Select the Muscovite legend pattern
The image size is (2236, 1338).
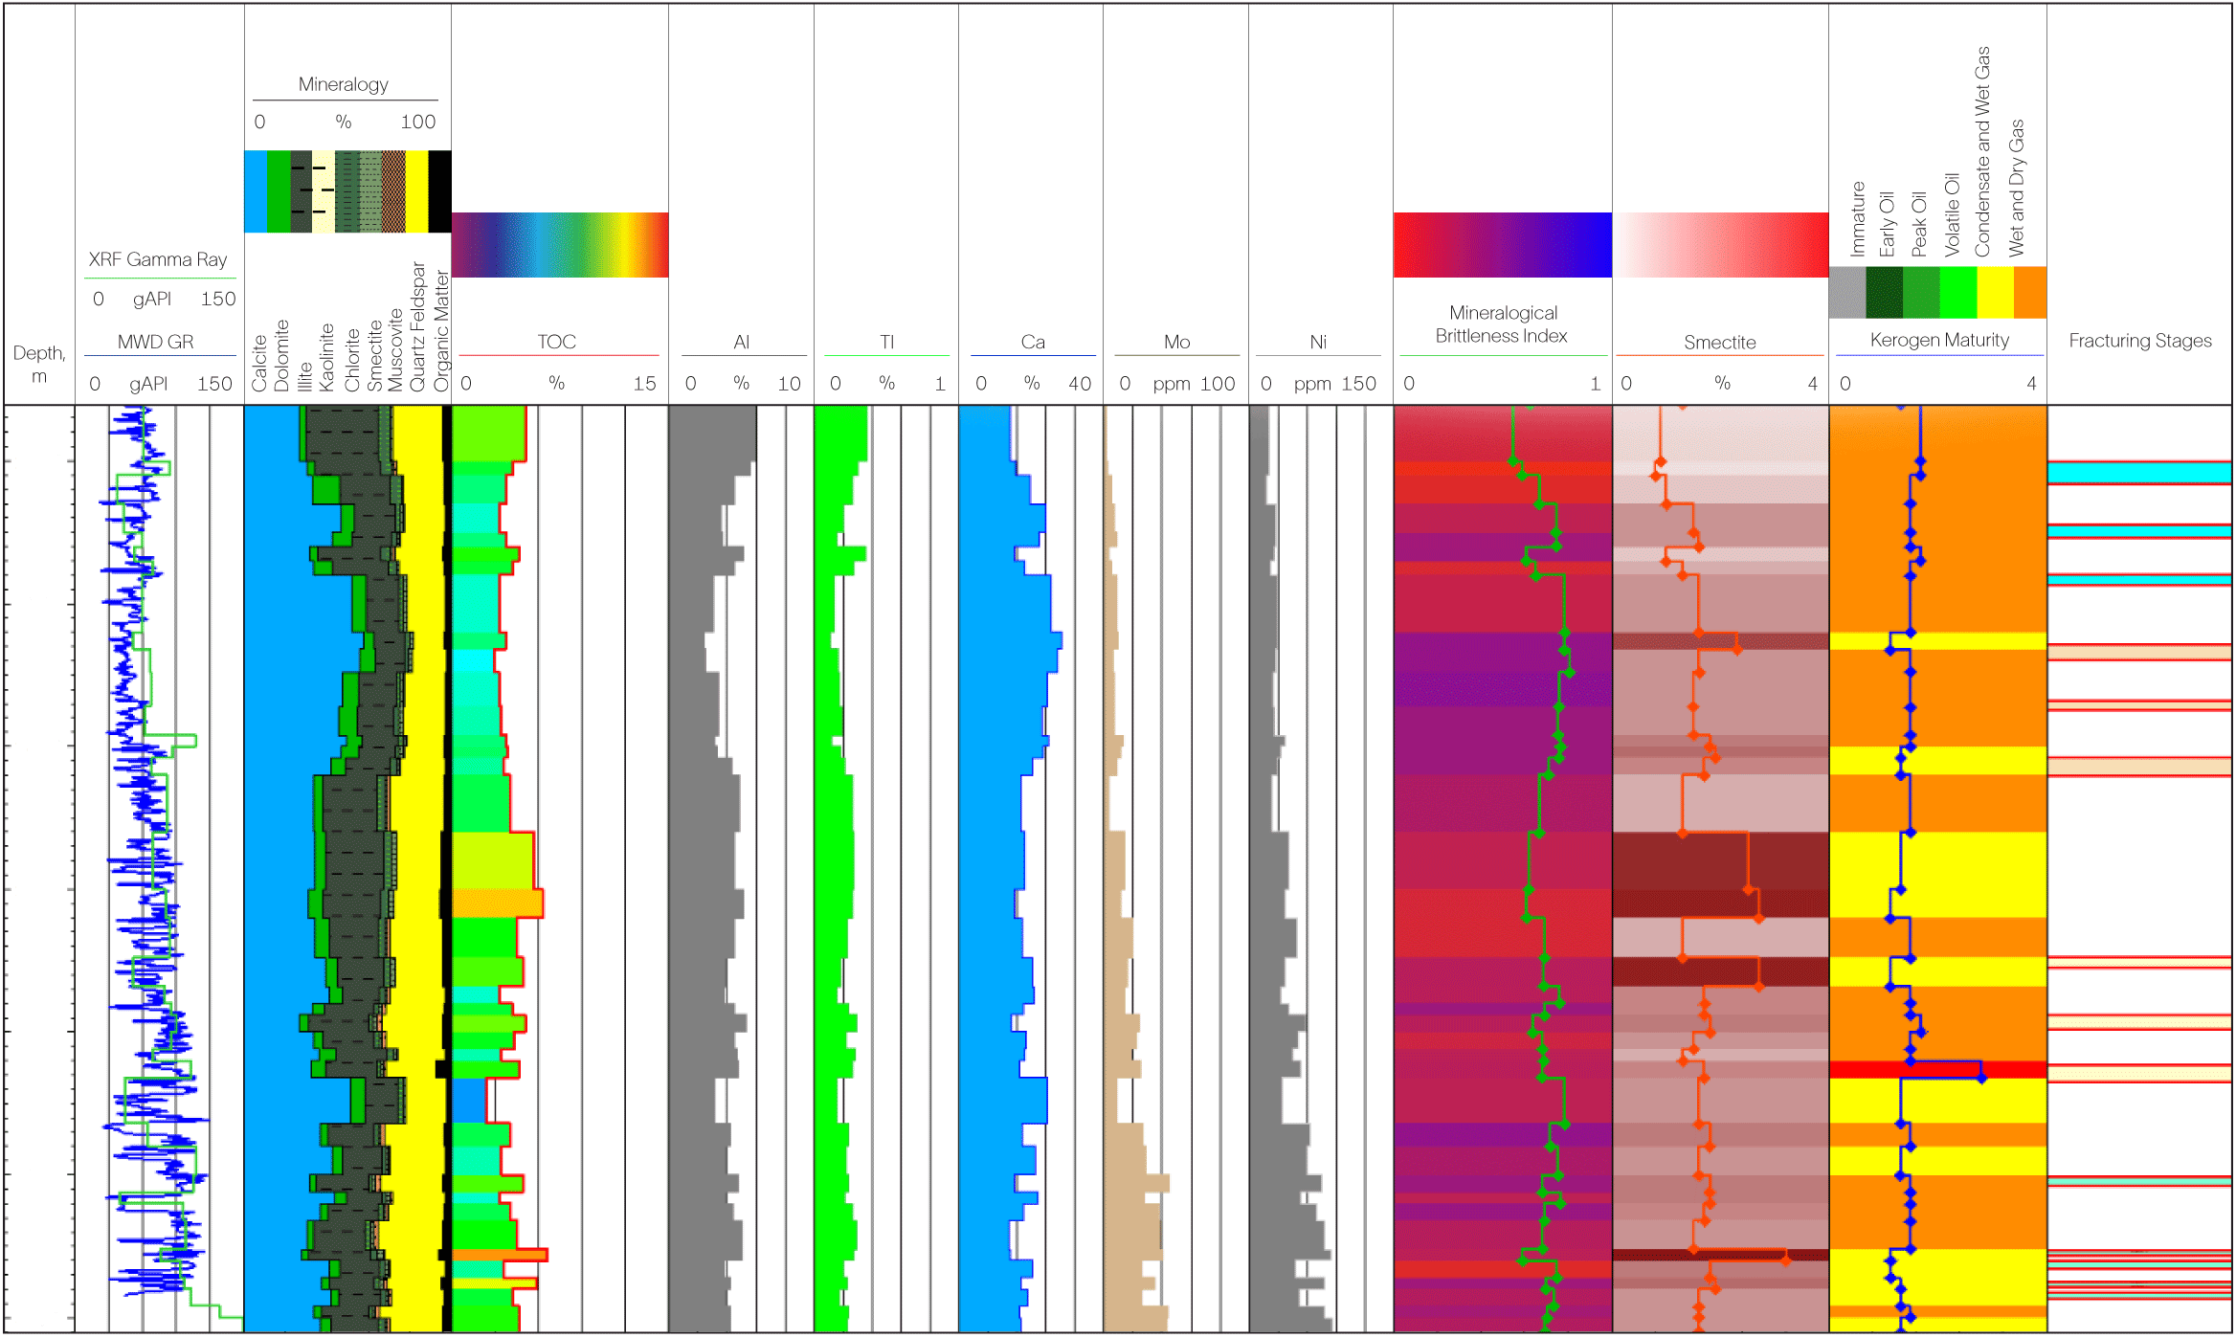392,191
